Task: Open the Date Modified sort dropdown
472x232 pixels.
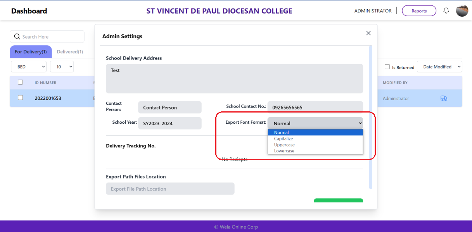Action: 439,67
